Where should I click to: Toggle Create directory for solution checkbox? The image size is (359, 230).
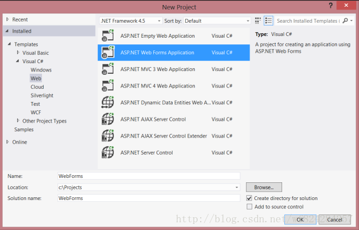point(249,198)
